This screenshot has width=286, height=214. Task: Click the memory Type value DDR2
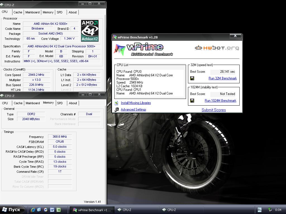31,114
